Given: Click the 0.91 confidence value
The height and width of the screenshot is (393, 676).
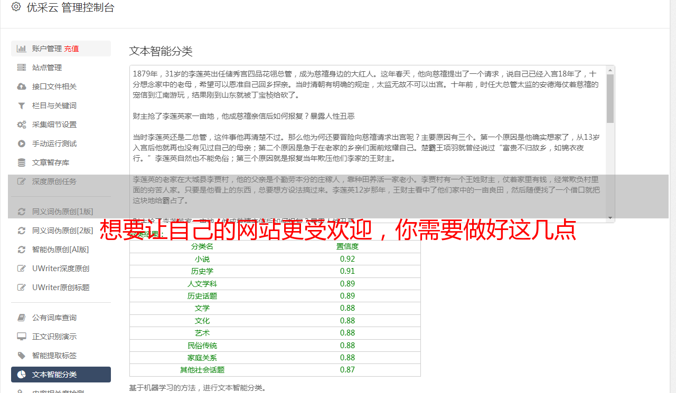Looking at the screenshot, I should (348, 271).
